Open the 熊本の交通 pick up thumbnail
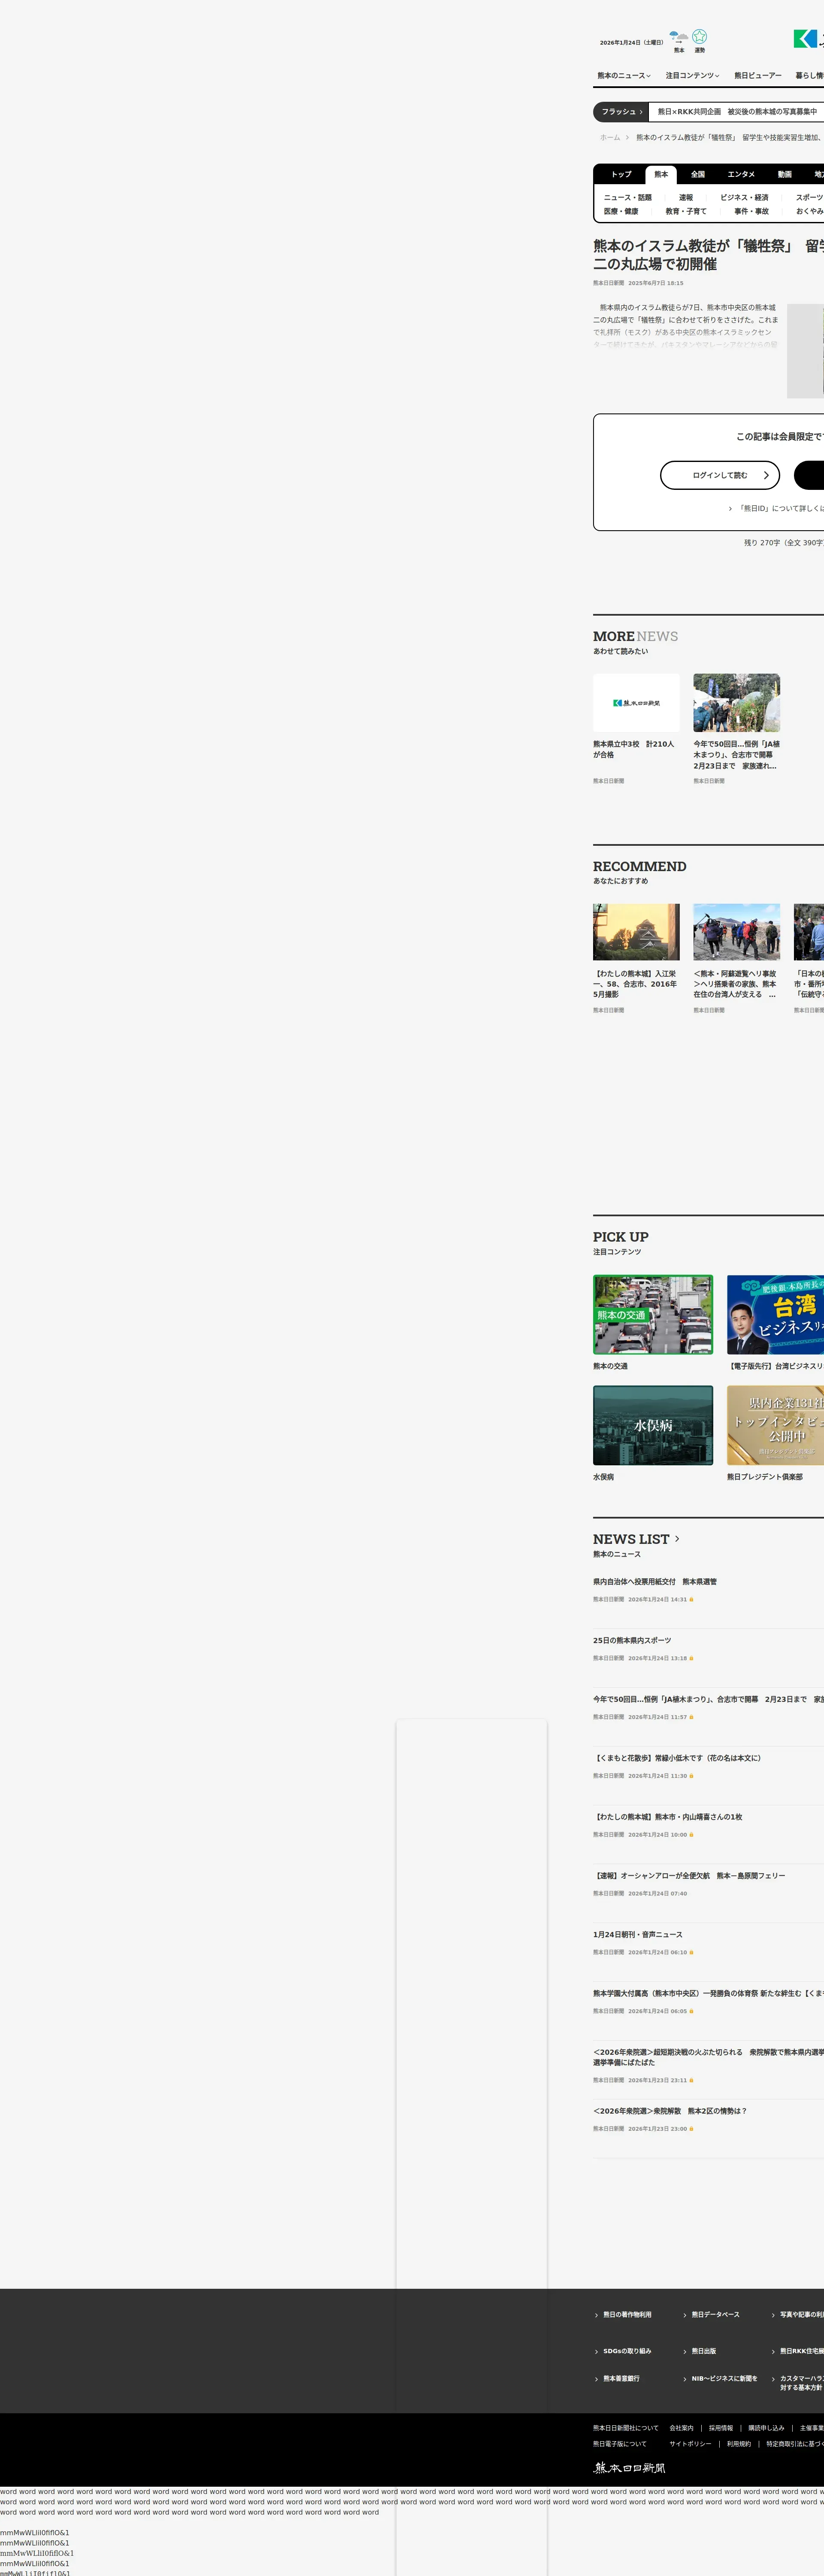Viewport: 824px width, 2576px height. point(653,1315)
